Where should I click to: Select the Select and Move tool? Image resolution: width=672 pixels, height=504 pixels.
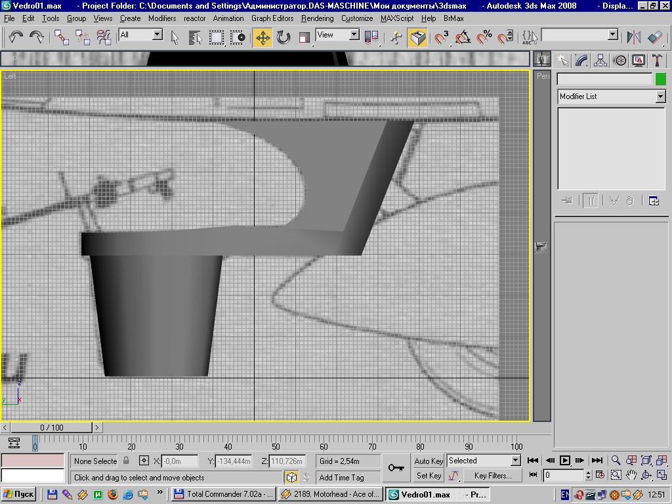click(262, 37)
